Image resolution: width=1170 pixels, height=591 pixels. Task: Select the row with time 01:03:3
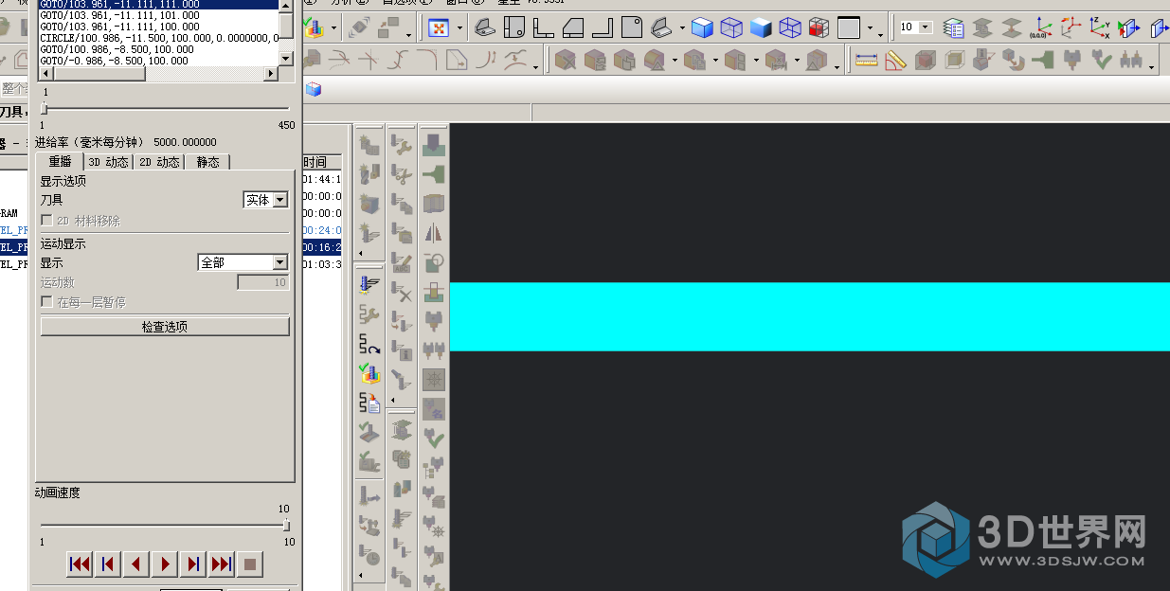coord(322,264)
